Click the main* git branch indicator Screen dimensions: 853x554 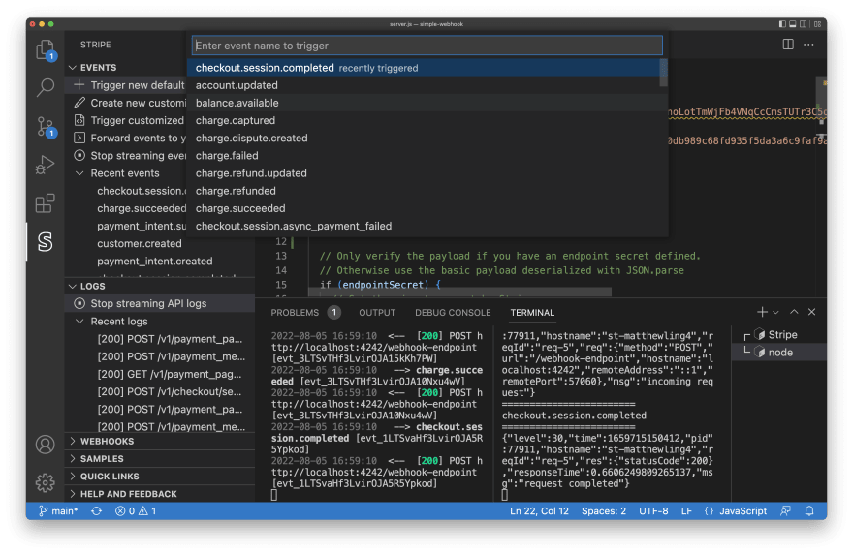(58, 511)
